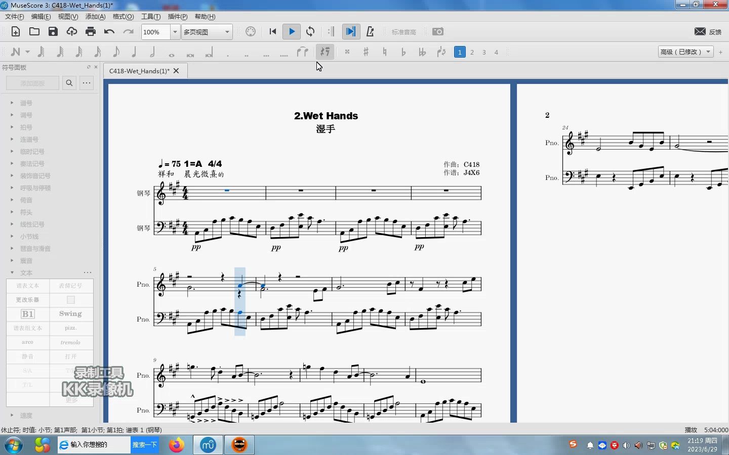Open note input mode dropdown arrow
The width and height of the screenshot is (729, 455).
(x=27, y=52)
